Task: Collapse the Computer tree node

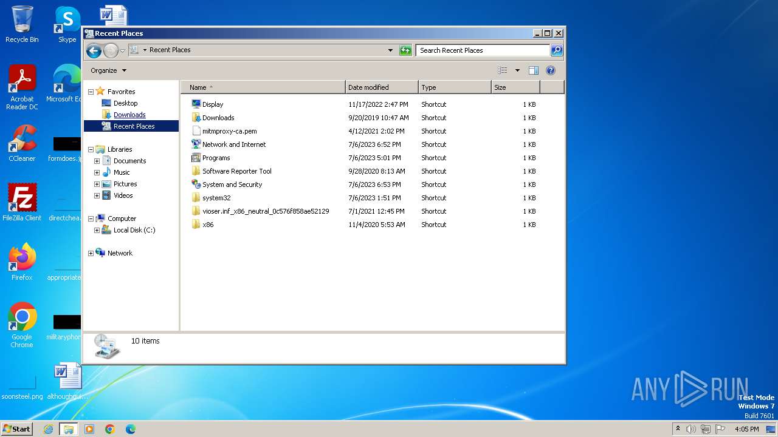Action: (x=91, y=219)
